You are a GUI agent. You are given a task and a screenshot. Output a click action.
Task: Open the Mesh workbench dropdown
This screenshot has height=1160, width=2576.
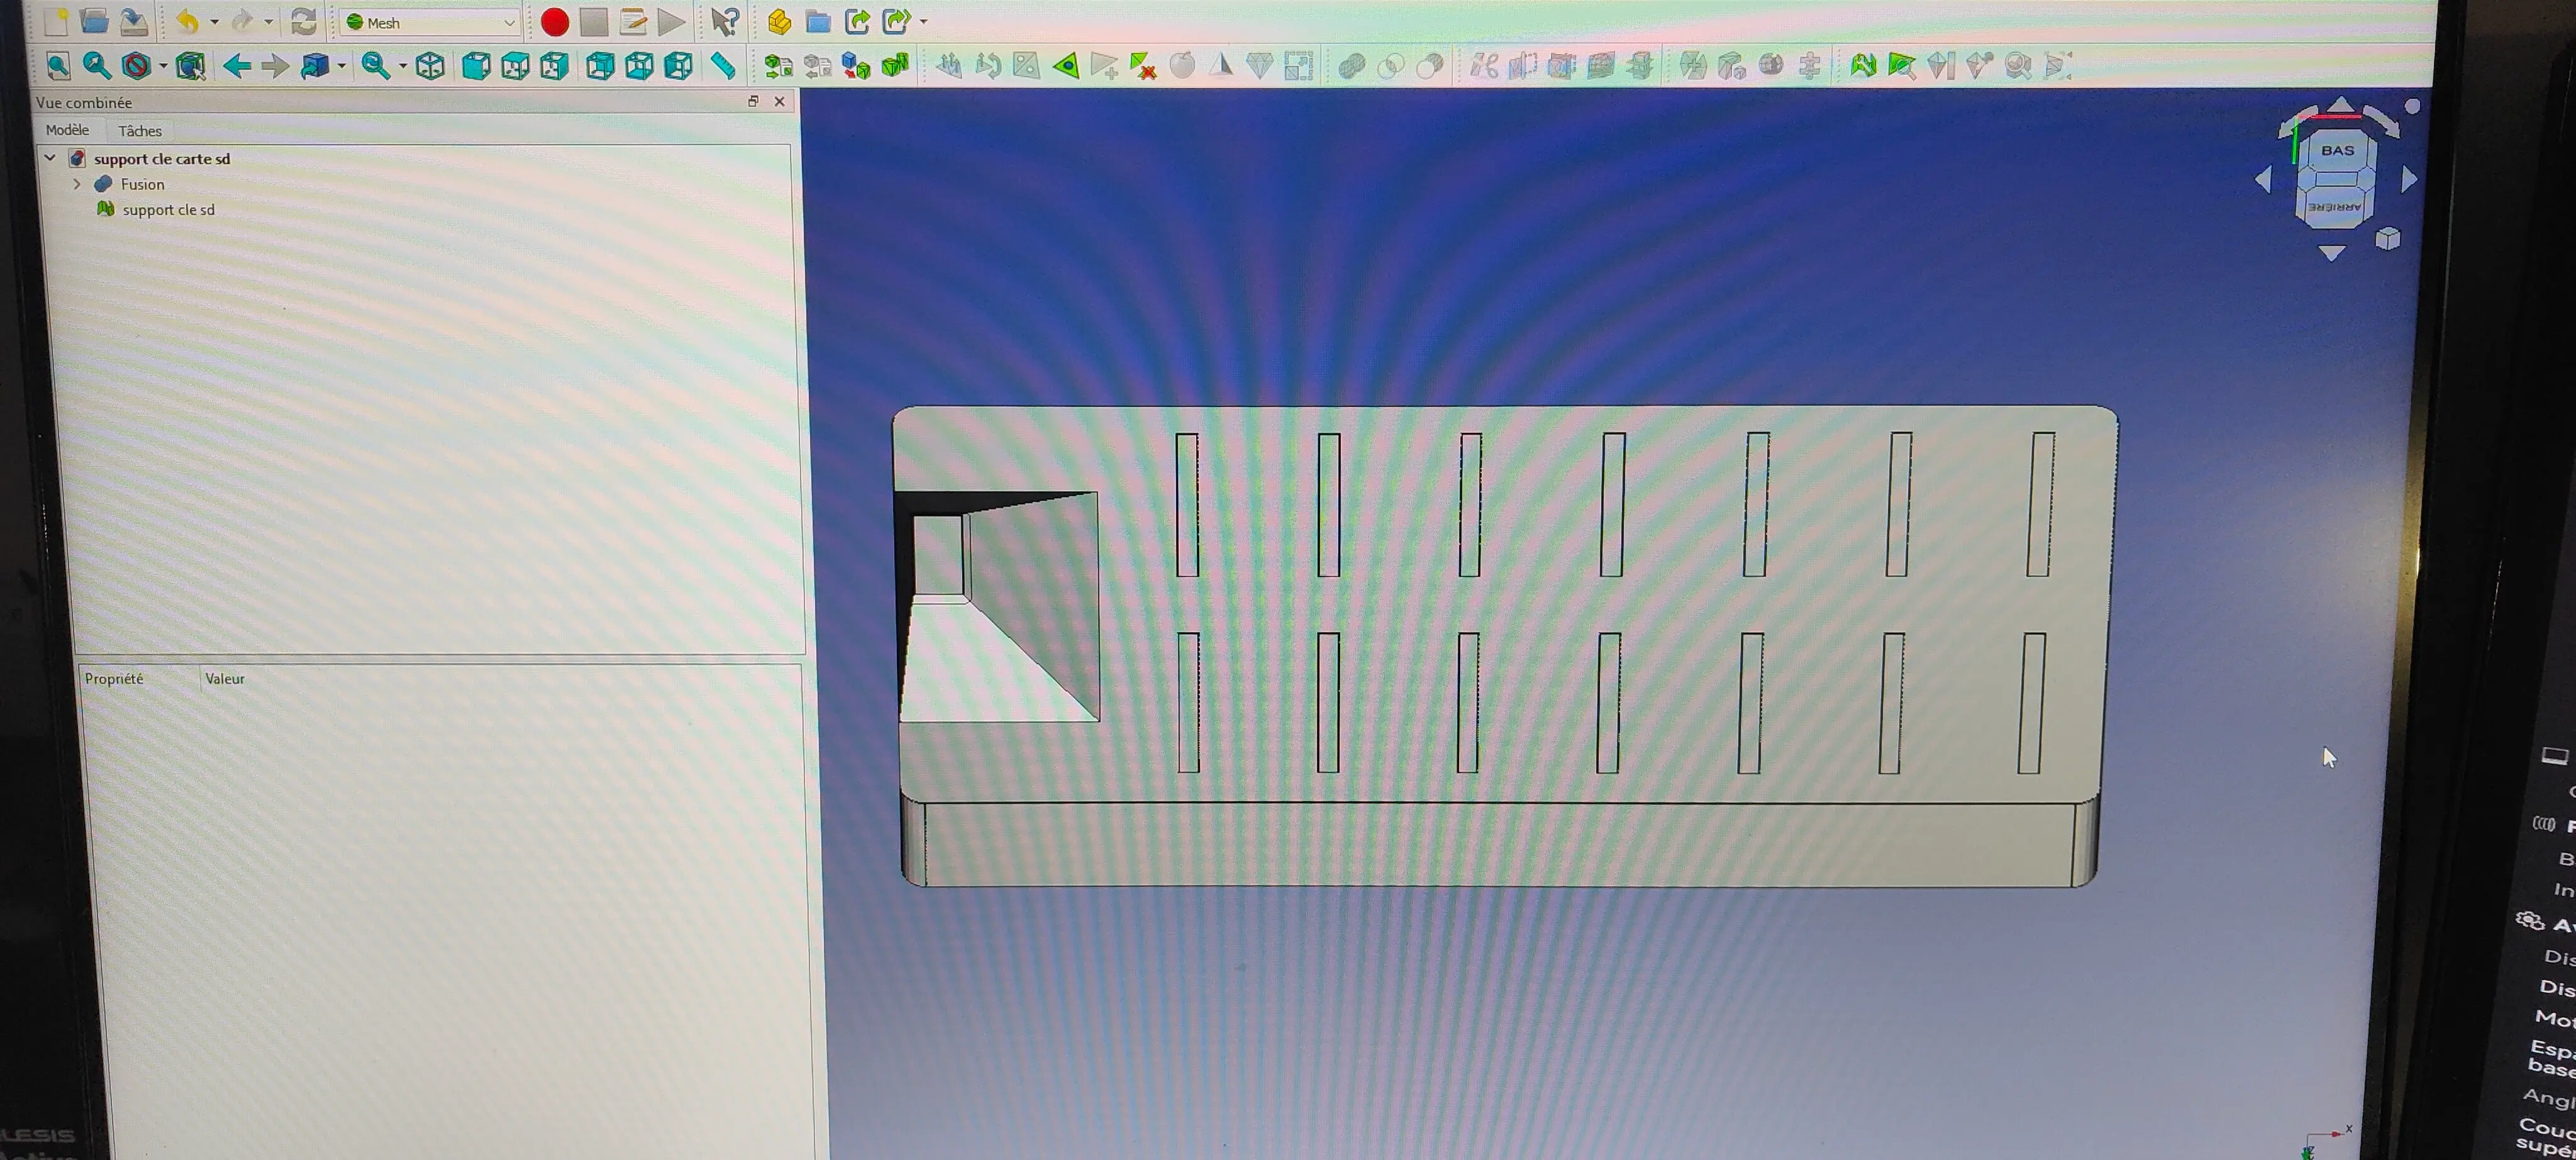click(430, 23)
